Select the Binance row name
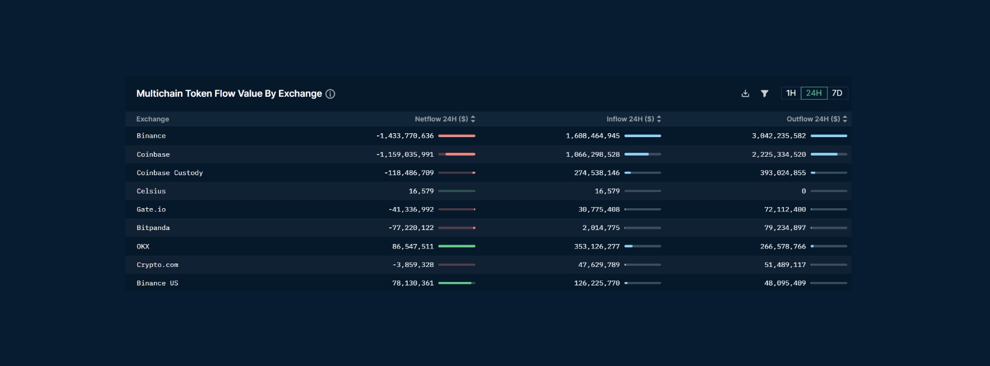 click(x=151, y=136)
